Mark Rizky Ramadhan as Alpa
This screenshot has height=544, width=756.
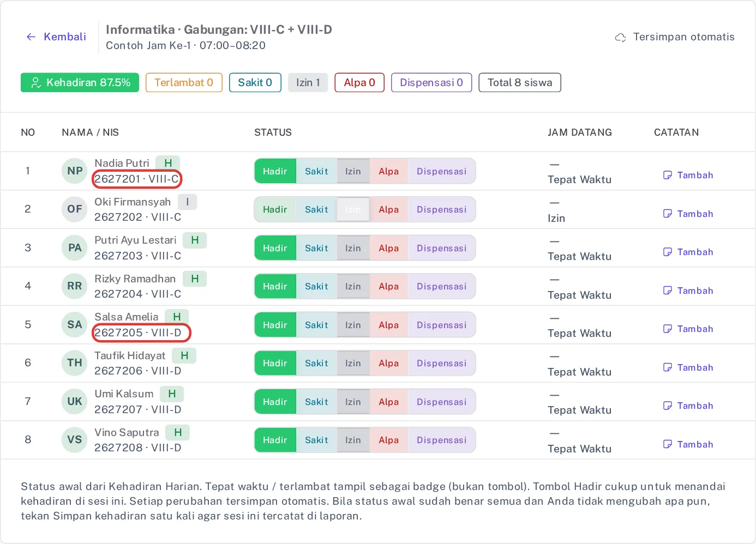(x=388, y=286)
